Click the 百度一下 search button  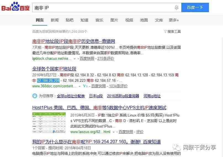195,7
